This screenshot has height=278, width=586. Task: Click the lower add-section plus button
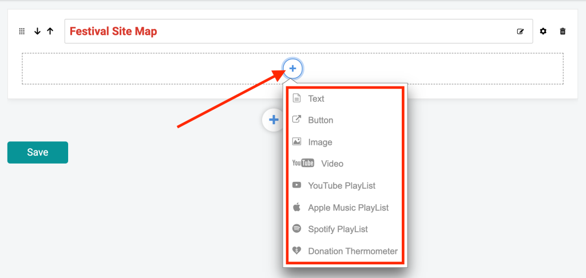pyautogui.click(x=273, y=120)
